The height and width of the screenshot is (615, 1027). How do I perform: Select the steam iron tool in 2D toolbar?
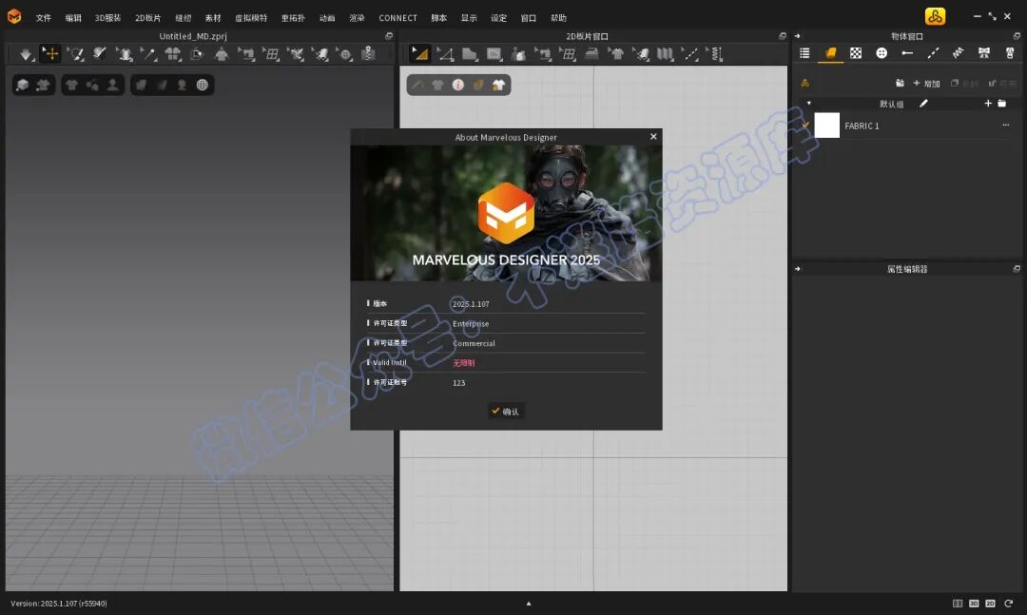pyautogui.click(x=591, y=54)
